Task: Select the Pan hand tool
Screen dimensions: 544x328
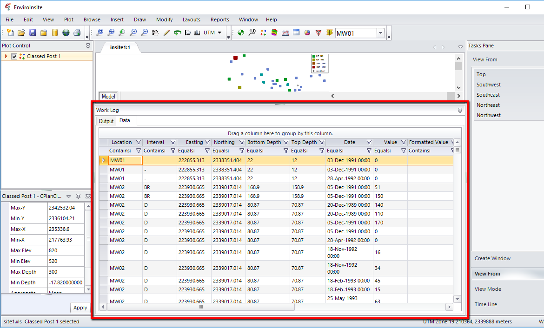Action: tap(155, 33)
